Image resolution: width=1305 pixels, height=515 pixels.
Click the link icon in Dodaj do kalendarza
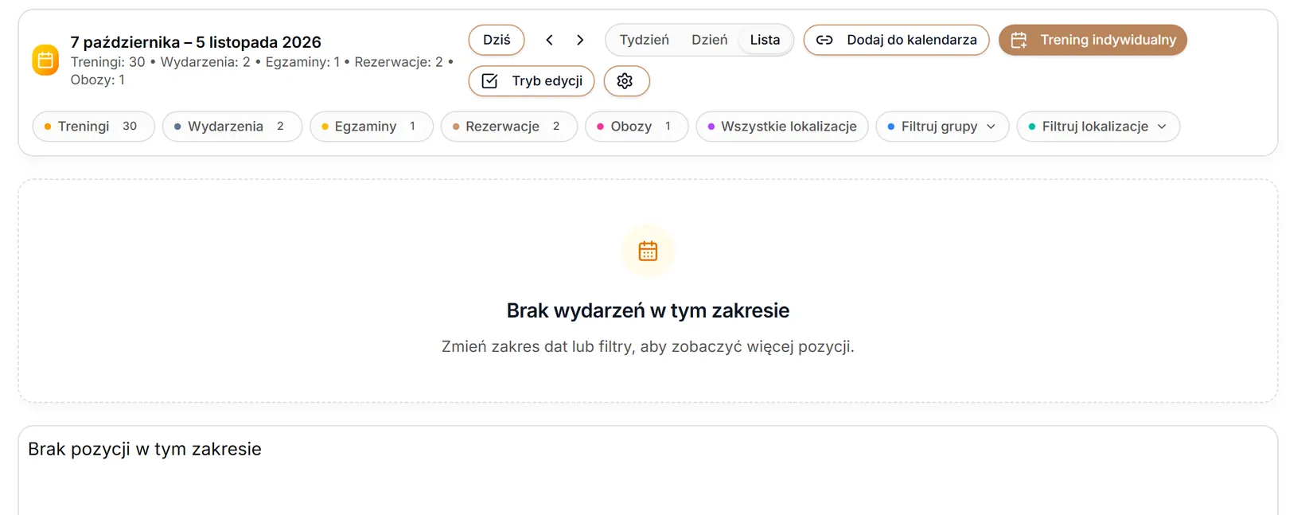[x=824, y=40]
